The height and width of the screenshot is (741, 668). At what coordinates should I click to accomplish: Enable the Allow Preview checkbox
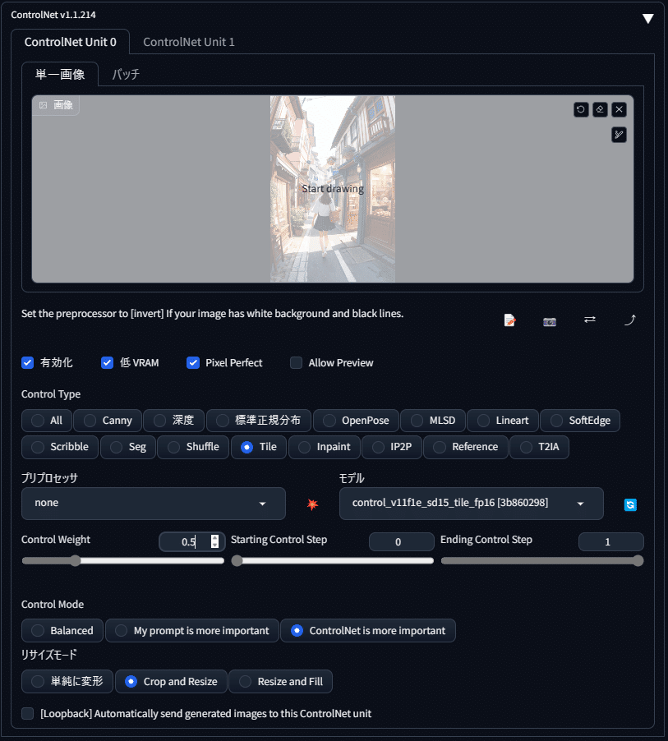(296, 363)
